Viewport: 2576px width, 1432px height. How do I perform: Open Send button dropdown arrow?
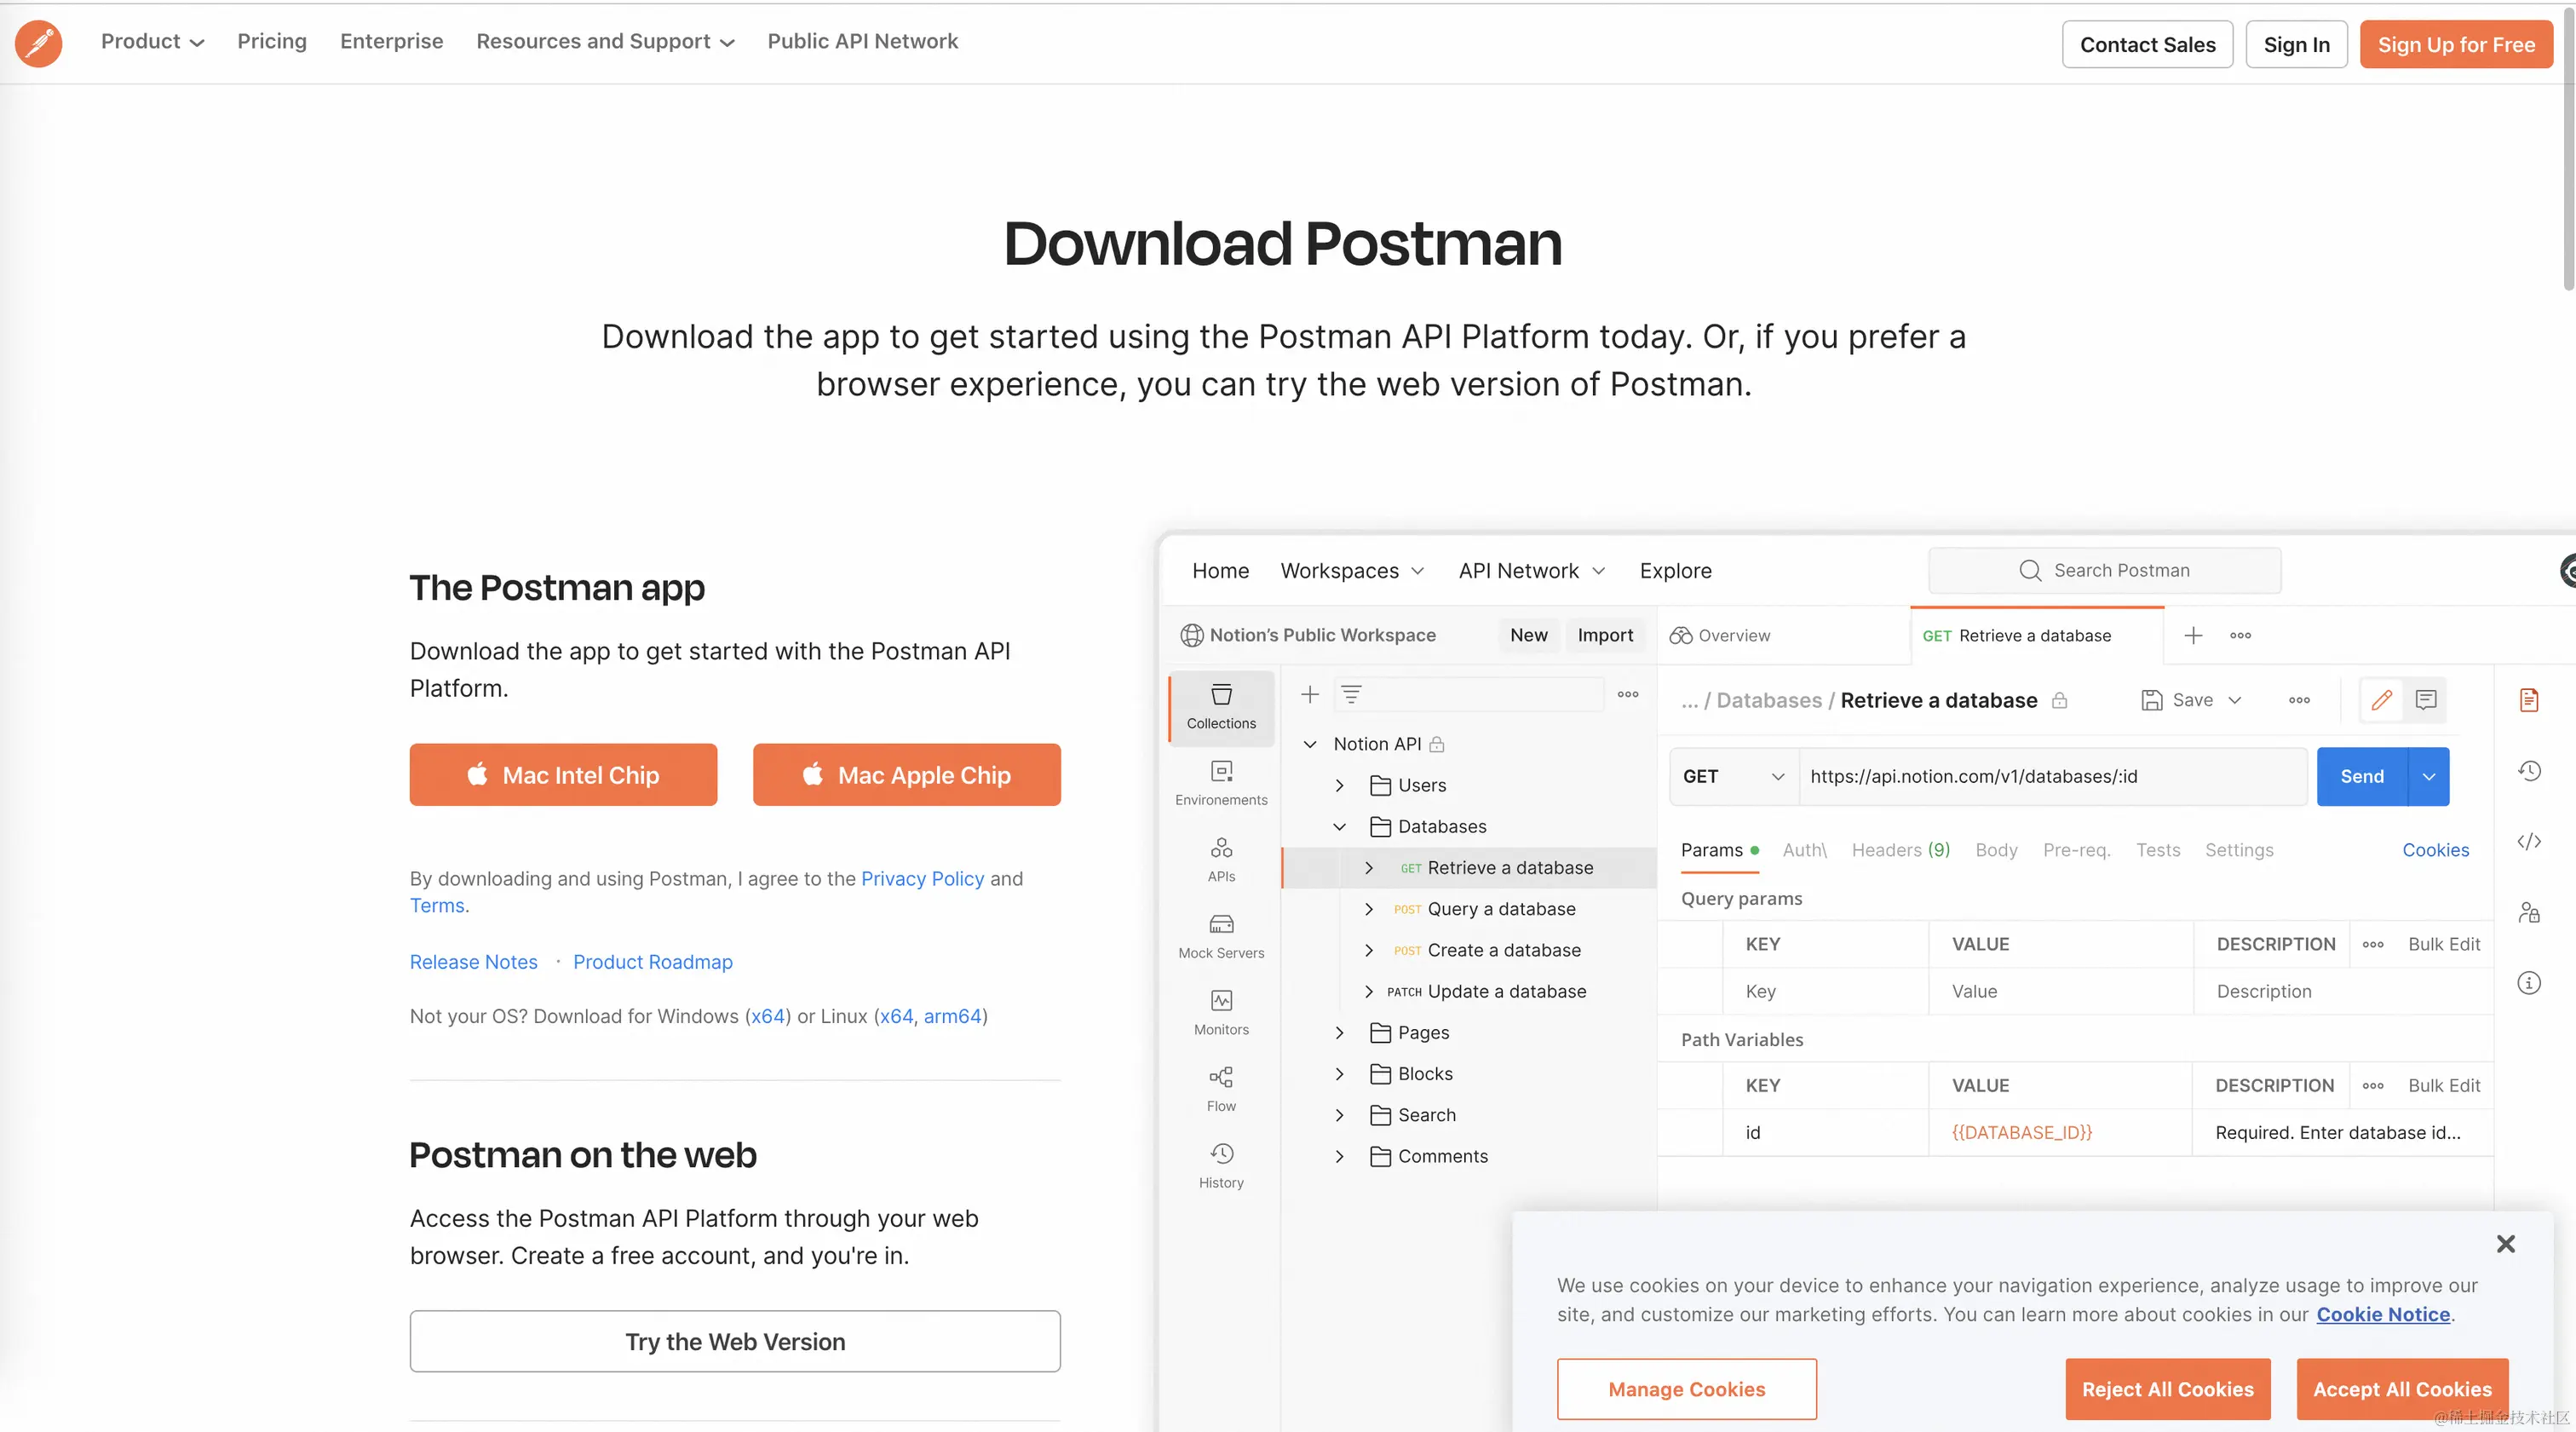pyautogui.click(x=2429, y=776)
